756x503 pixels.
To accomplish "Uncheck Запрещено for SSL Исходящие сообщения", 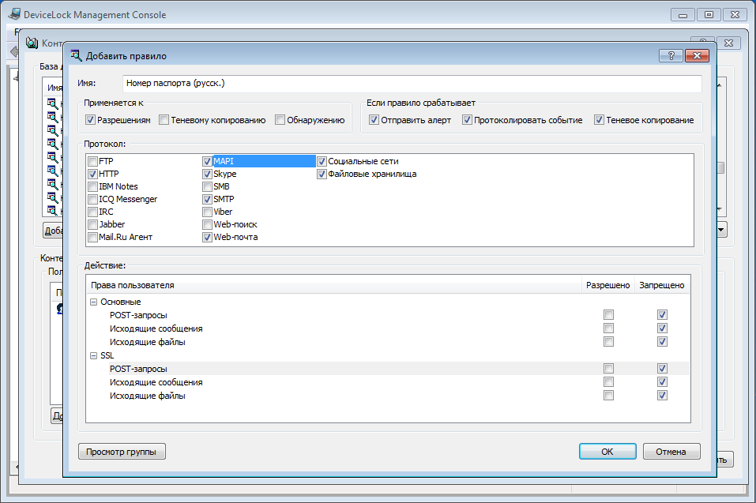I will (663, 382).
